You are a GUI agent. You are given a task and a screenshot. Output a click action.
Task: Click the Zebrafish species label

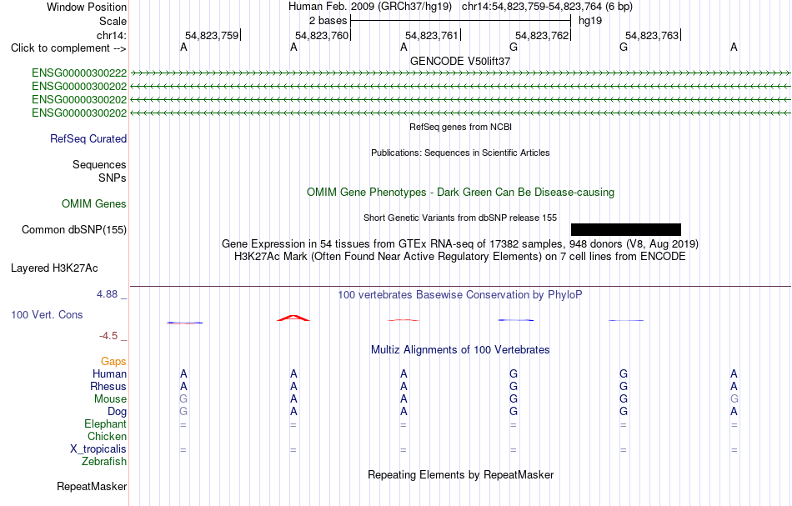104,462
